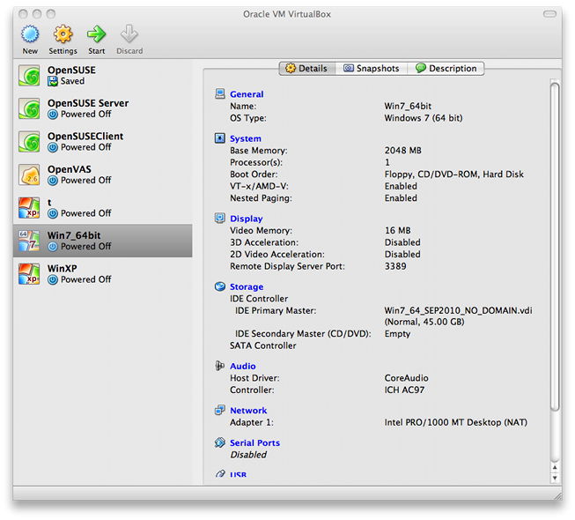Click Powered Off icon under OpenSUSE Server

[x=53, y=115]
